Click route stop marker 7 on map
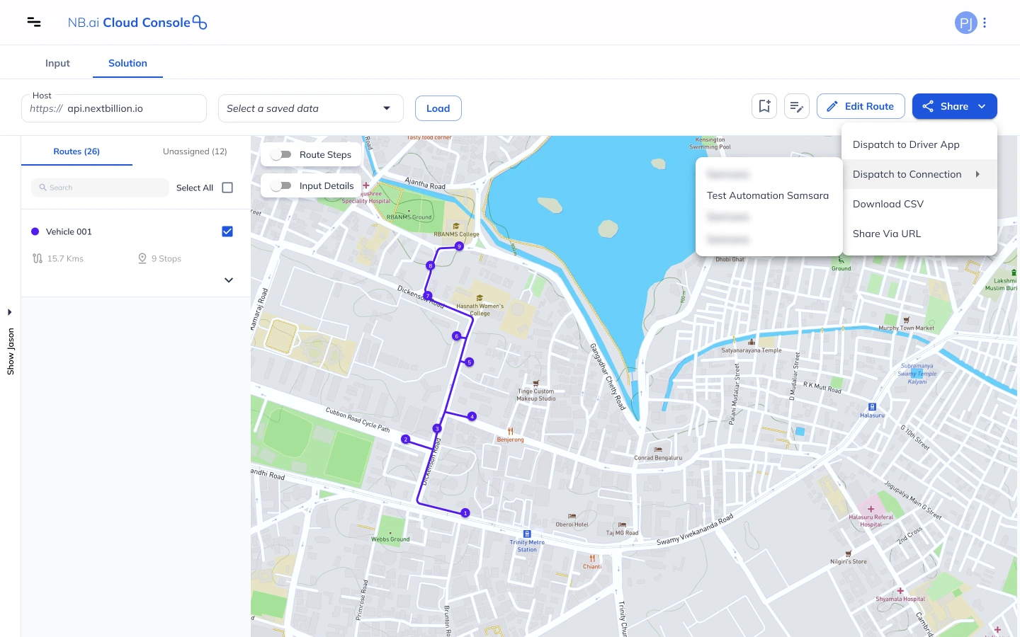The height and width of the screenshot is (637, 1020). [427, 296]
